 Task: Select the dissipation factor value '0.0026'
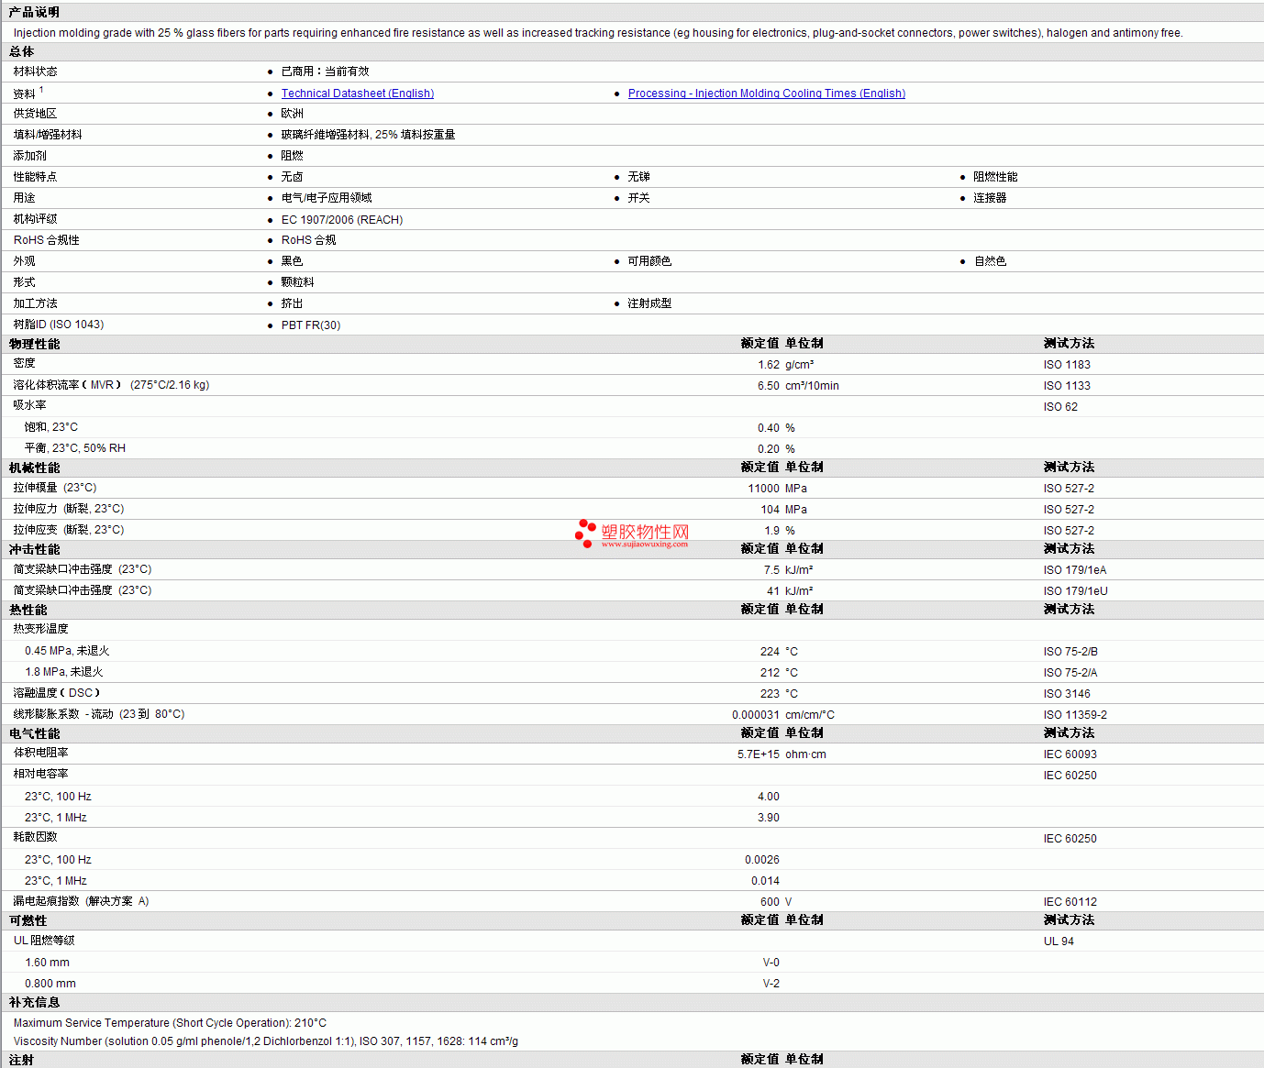coord(762,860)
